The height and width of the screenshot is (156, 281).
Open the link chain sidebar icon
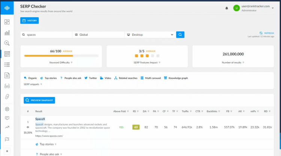pos(7,97)
